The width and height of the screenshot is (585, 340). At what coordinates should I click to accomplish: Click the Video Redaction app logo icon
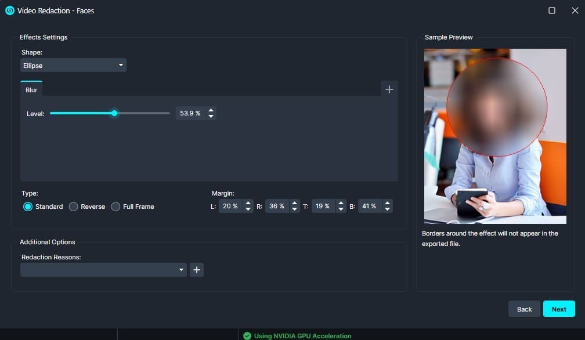pos(9,10)
